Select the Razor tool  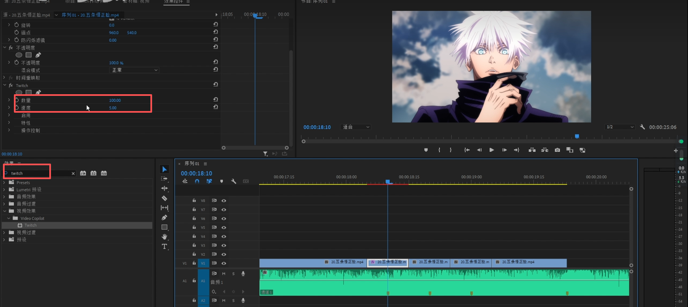(x=164, y=198)
